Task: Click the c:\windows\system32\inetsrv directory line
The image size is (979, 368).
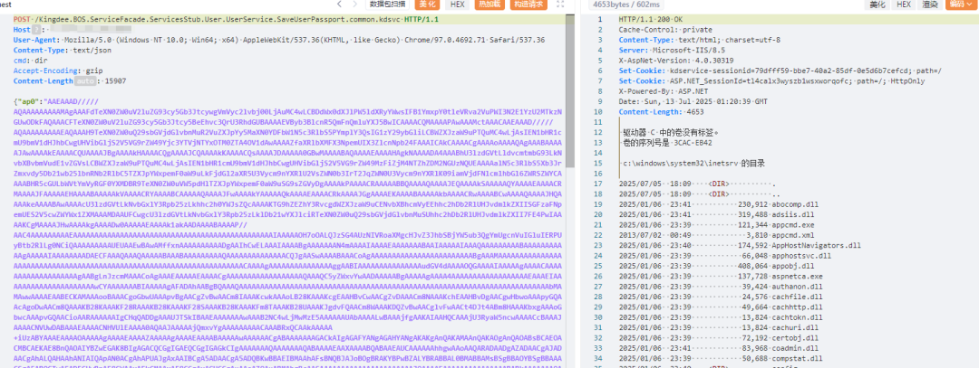Action: [x=693, y=163]
